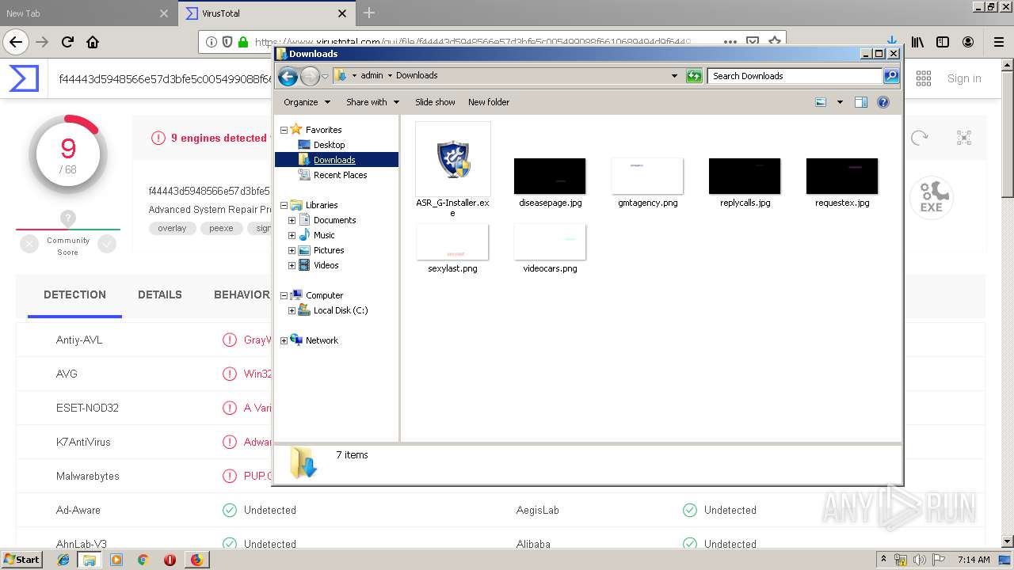The width and height of the screenshot is (1014, 570).
Task: Click the overlay tag chip
Action: [172, 228]
